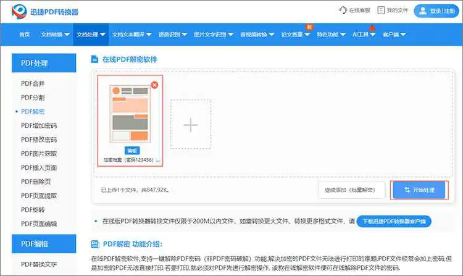Viewport: 463px width, 276px height.
Task: Click the 我的文件 document icon
Action: pos(381,10)
